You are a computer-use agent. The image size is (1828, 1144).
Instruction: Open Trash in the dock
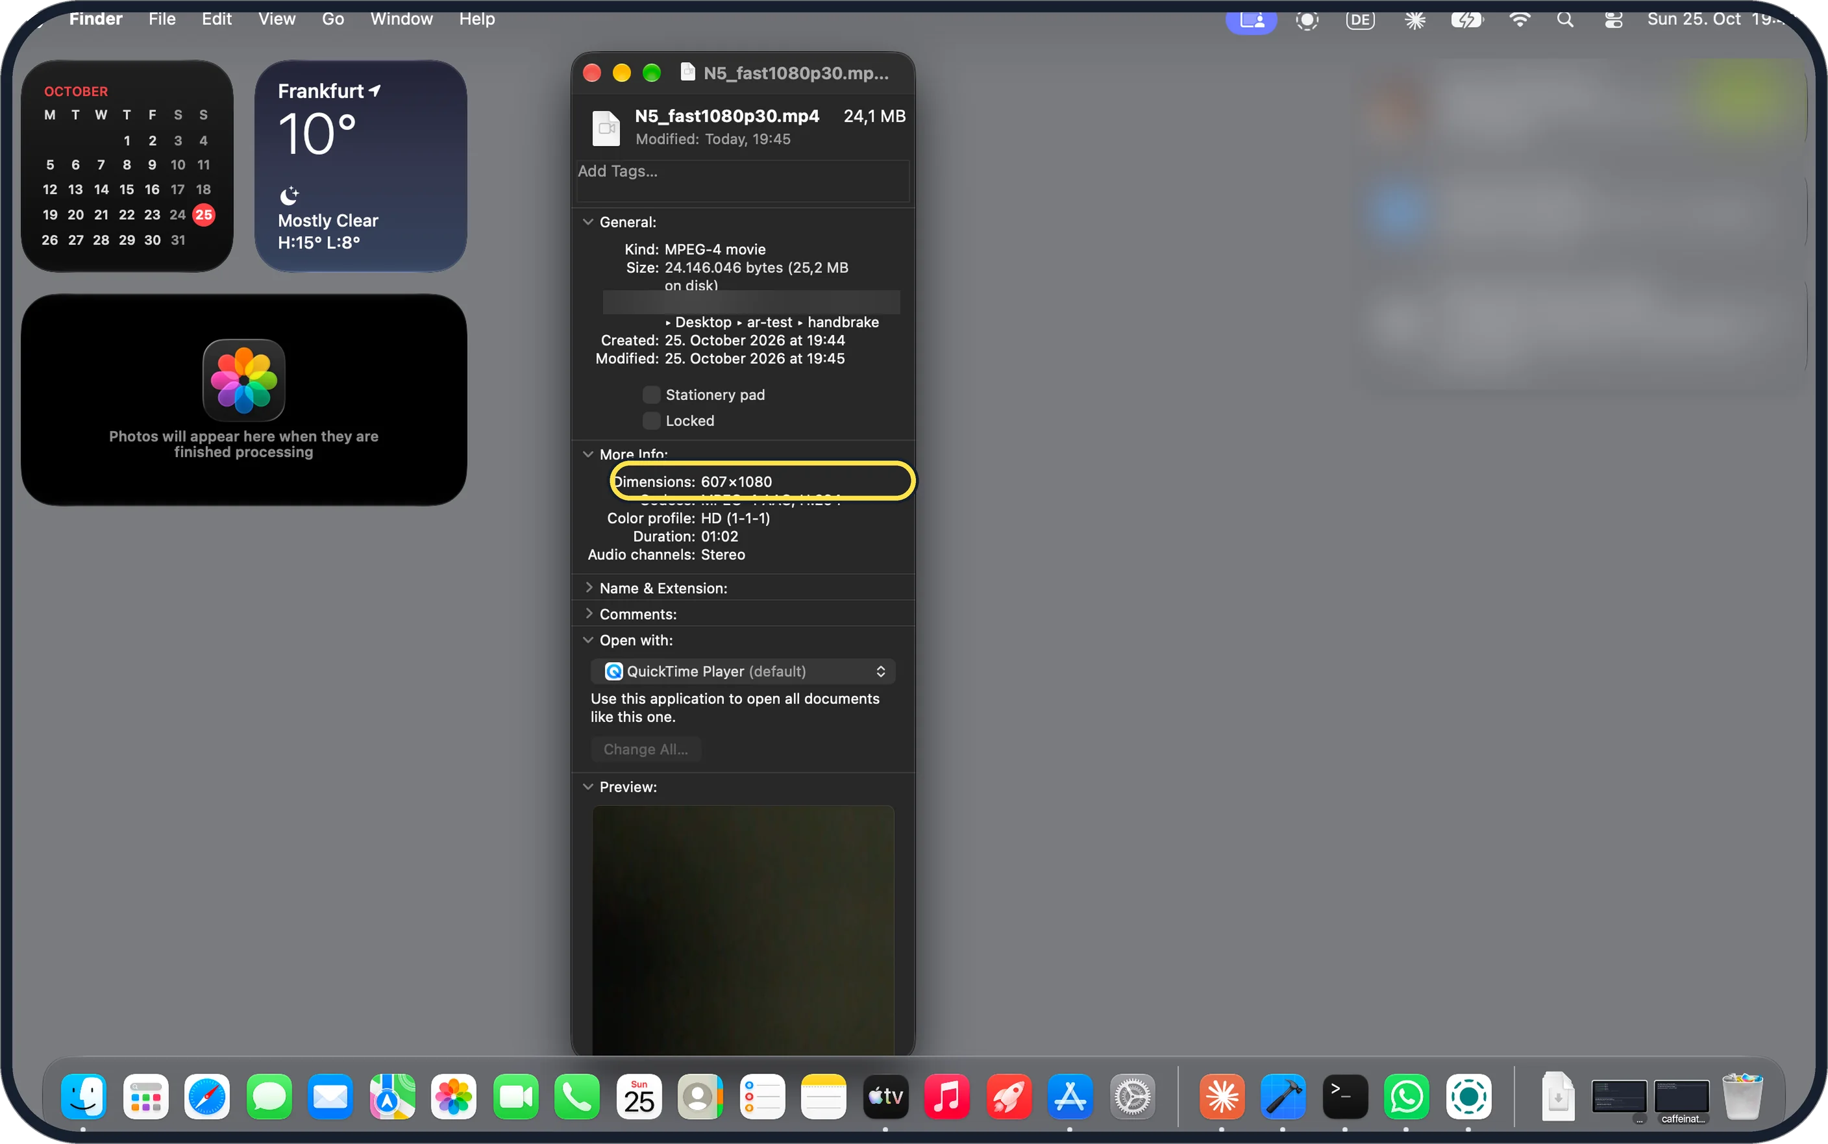1742,1097
